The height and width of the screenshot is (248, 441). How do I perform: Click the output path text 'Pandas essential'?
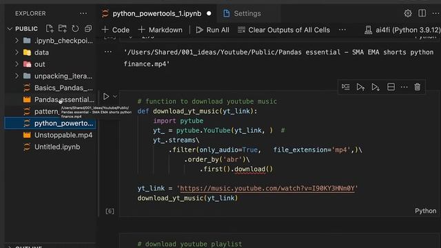pyautogui.click(x=309, y=52)
